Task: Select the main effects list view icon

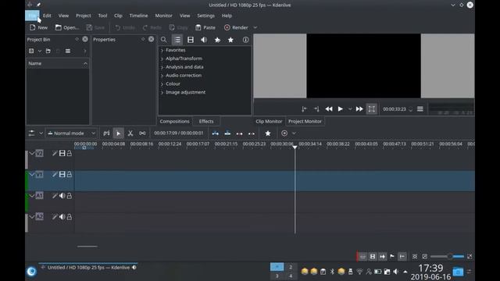Action: (177, 40)
